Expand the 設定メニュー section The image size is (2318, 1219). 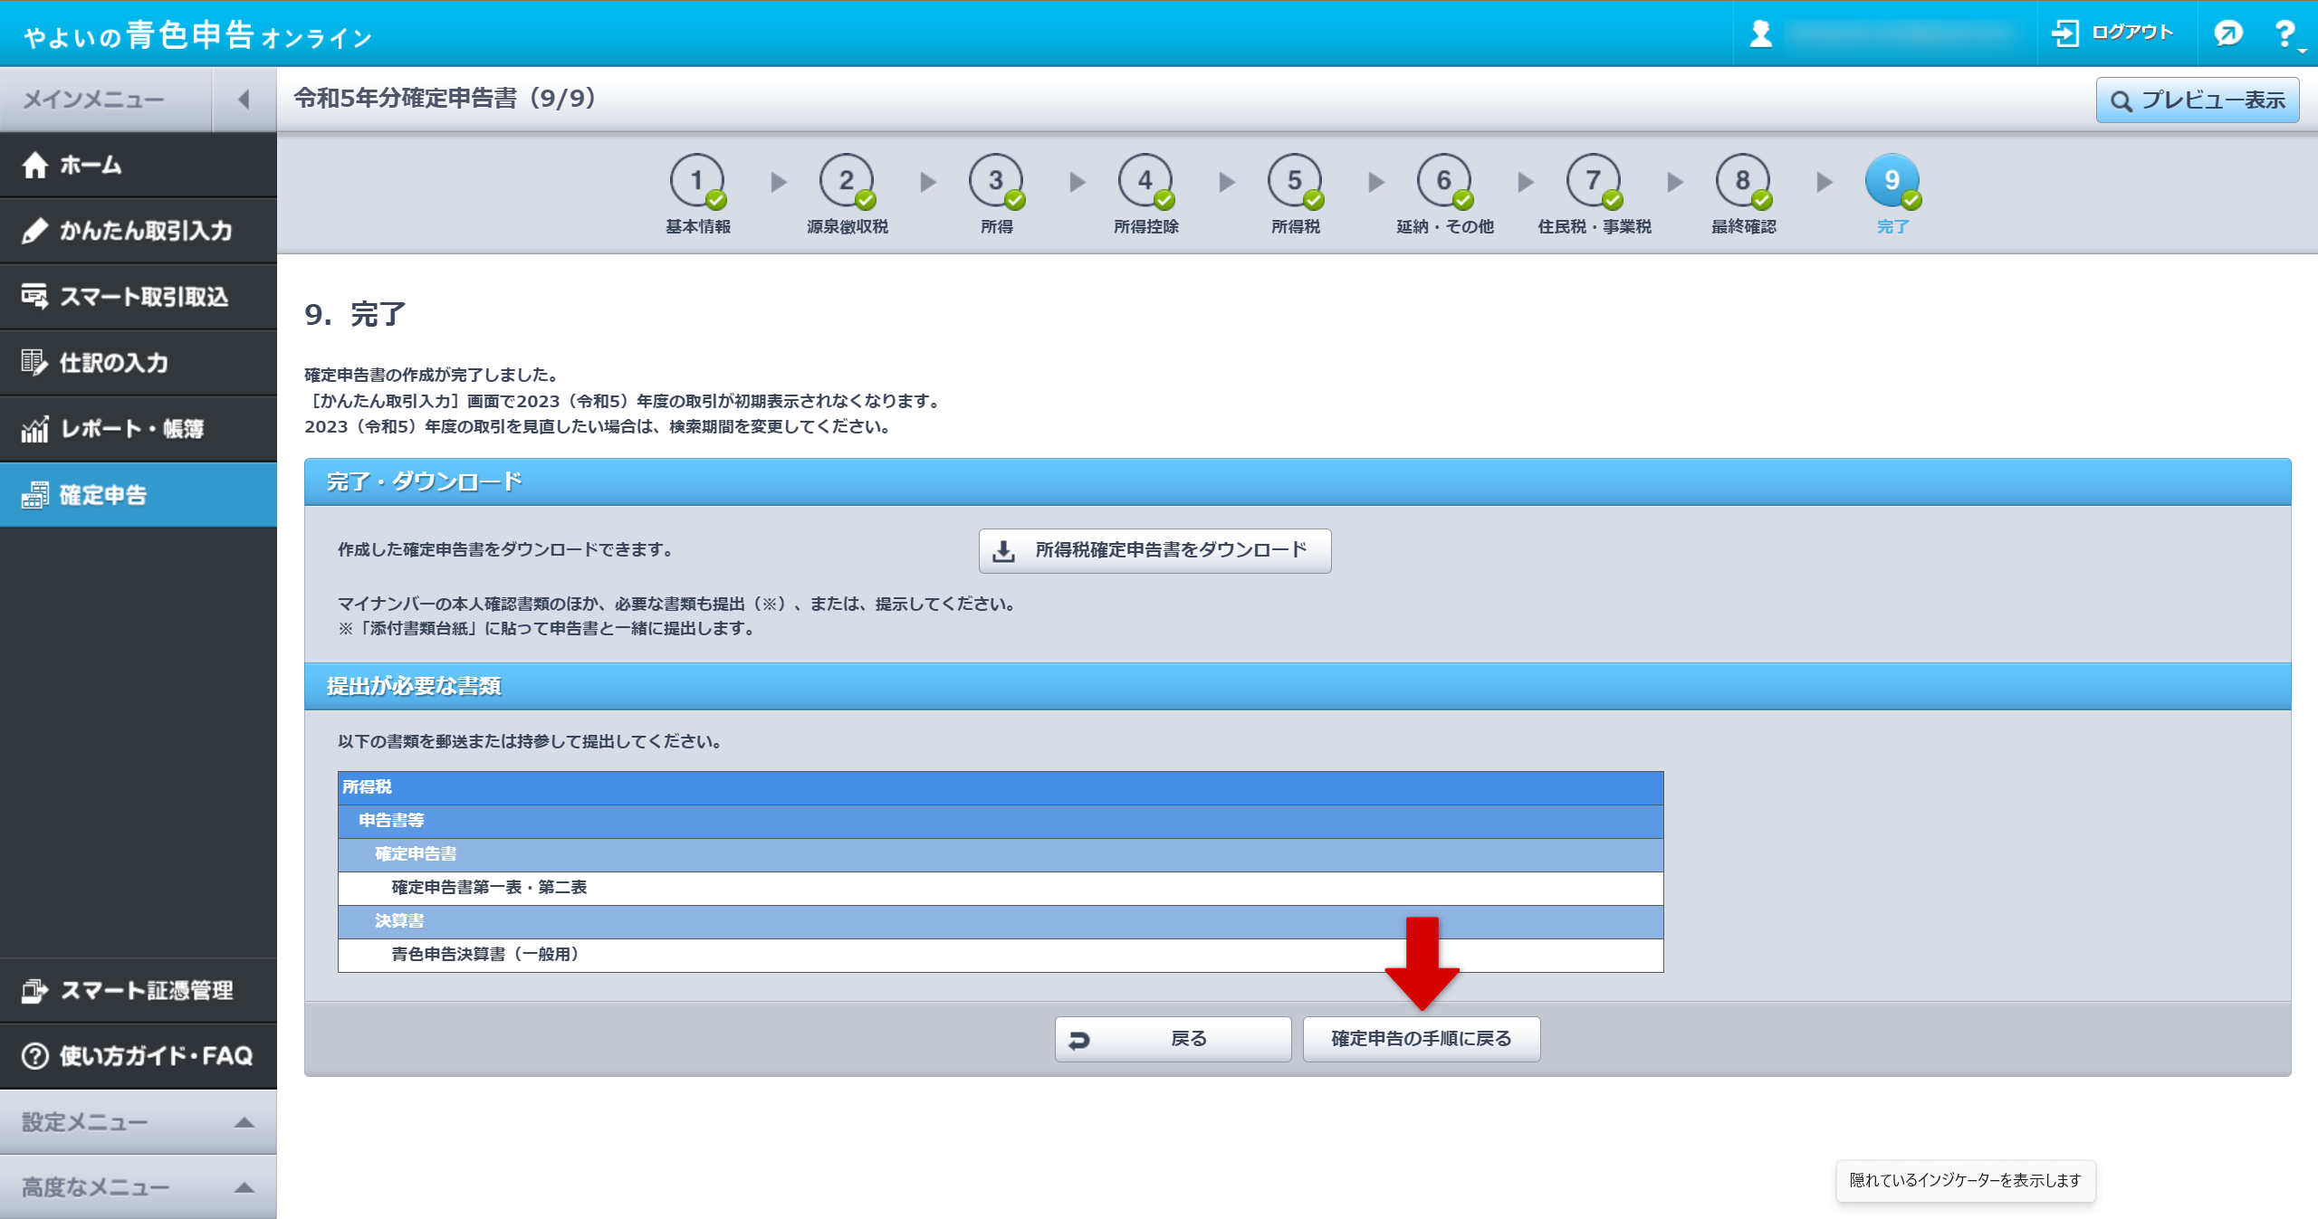point(138,1122)
